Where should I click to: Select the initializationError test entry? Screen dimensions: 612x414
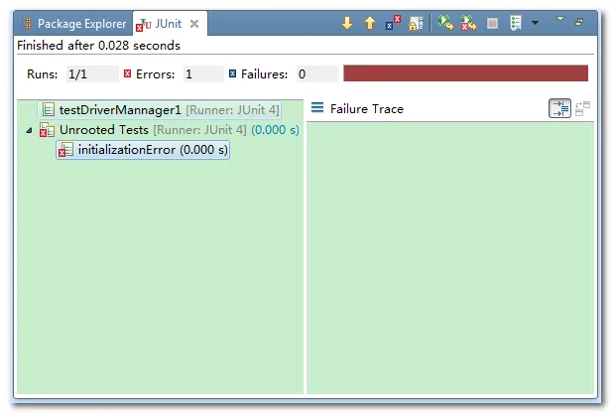click(143, 150)
